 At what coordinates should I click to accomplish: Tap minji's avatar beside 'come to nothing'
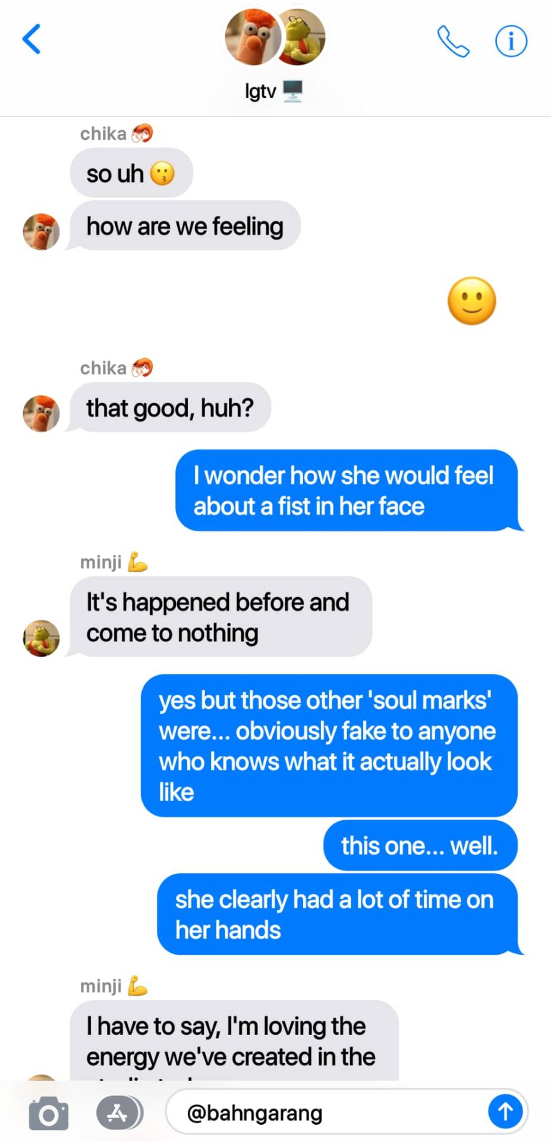[41, 638]
